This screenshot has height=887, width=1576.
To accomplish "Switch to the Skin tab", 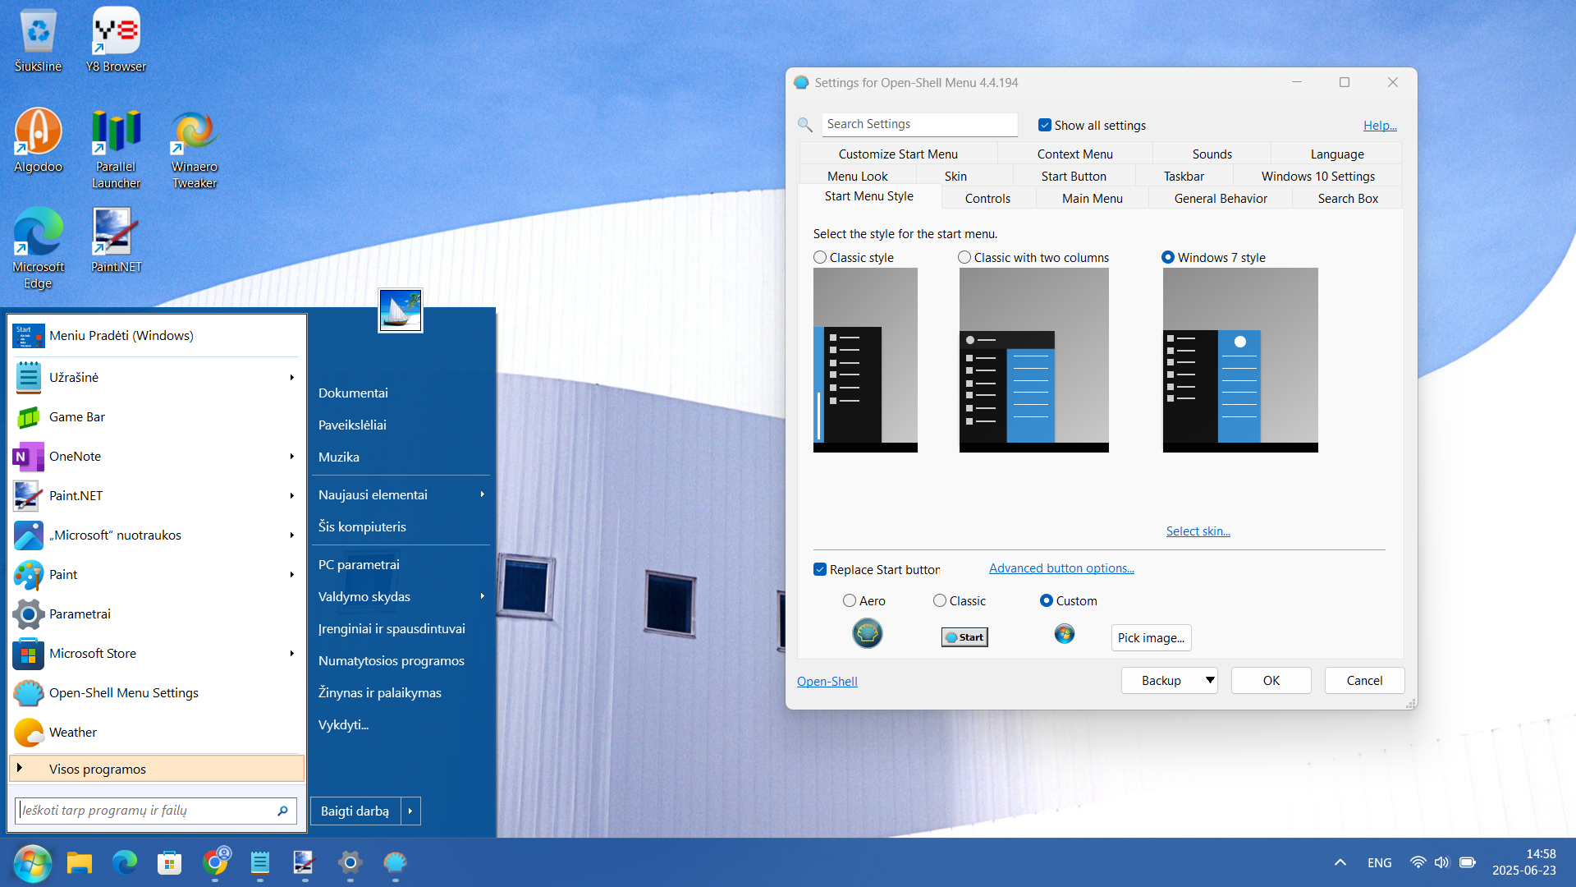I will tap(955, 177).
